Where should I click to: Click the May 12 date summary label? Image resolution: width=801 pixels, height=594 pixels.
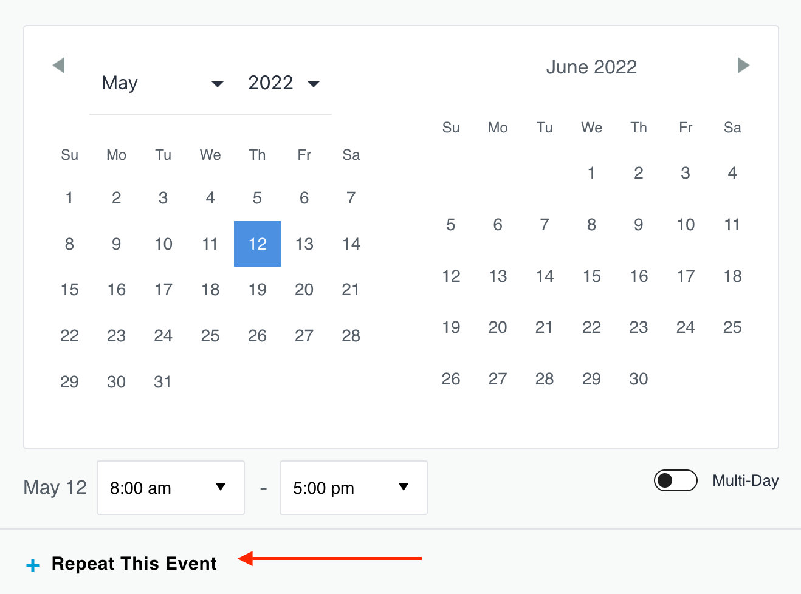(x=55, y=487)
